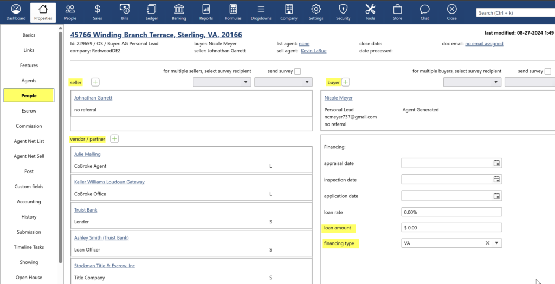Go to Basics in sidebar
The height and width of the screenshot is (284, 555).
coord(29,35)
